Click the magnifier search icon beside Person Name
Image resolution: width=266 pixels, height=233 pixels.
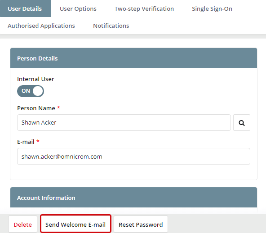point(242,123)
